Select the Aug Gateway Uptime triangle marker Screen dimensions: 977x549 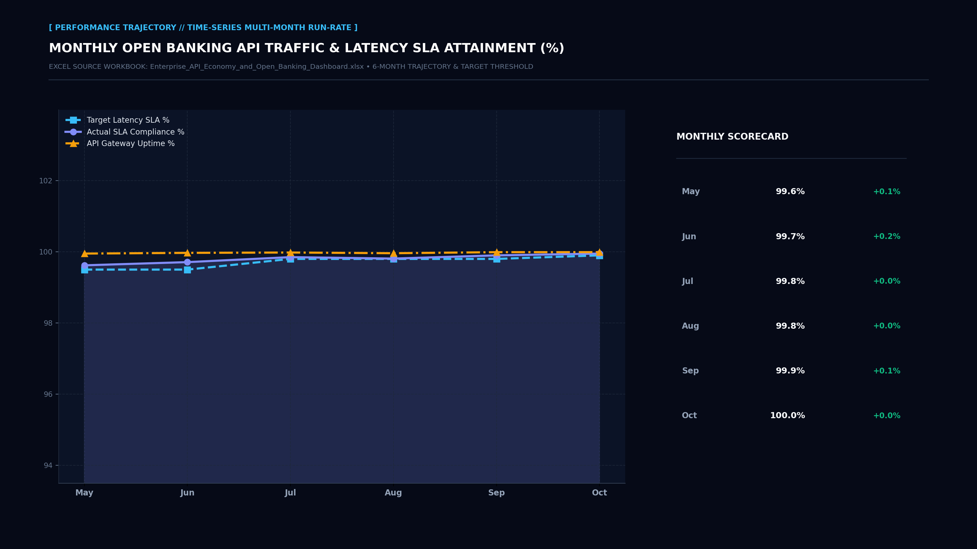coord(393,253)
